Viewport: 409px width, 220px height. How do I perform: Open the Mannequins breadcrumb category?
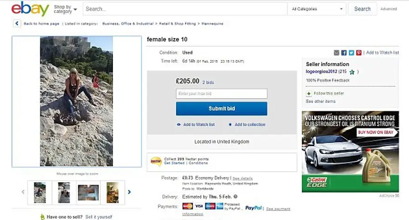pos(213,23)
